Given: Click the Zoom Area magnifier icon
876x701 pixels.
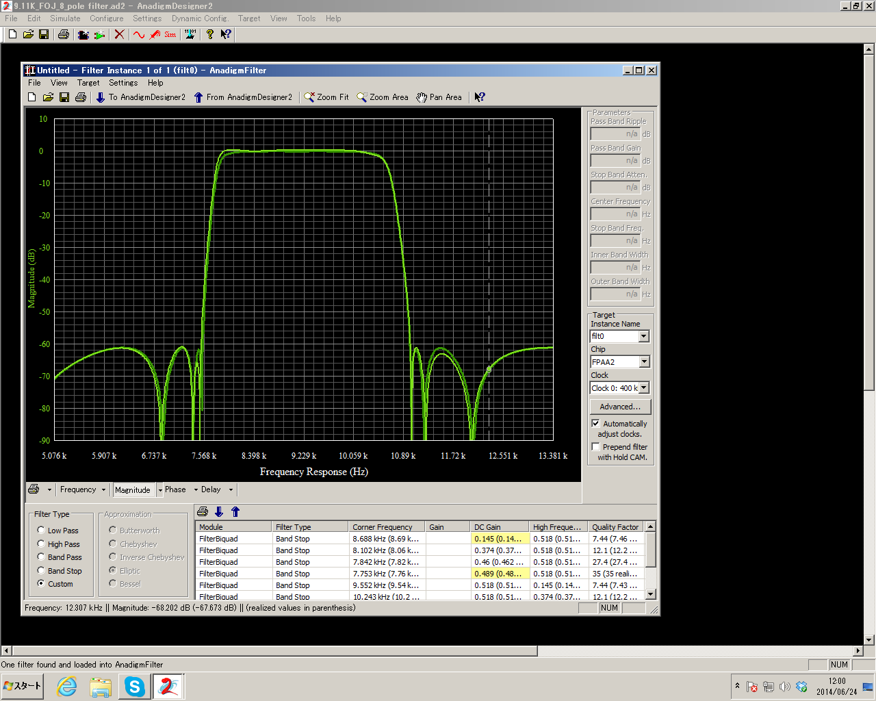Looking at the screenshot, I should [362, 97].
